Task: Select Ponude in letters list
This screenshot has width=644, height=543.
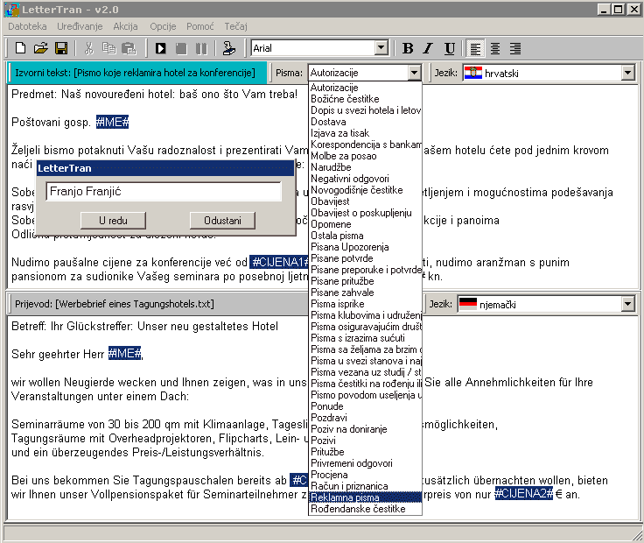Action: pos(365,406)
